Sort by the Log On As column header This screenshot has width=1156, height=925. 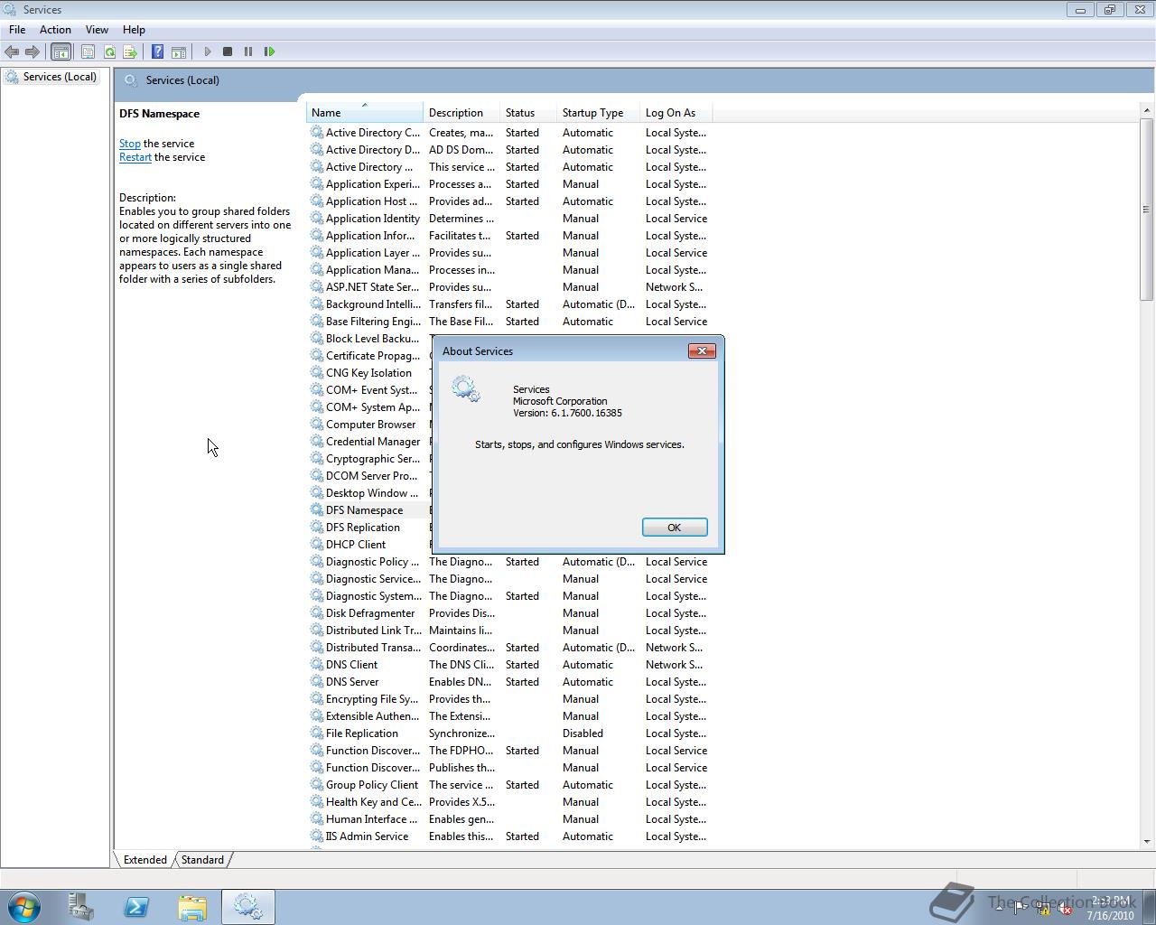[676, 113]
